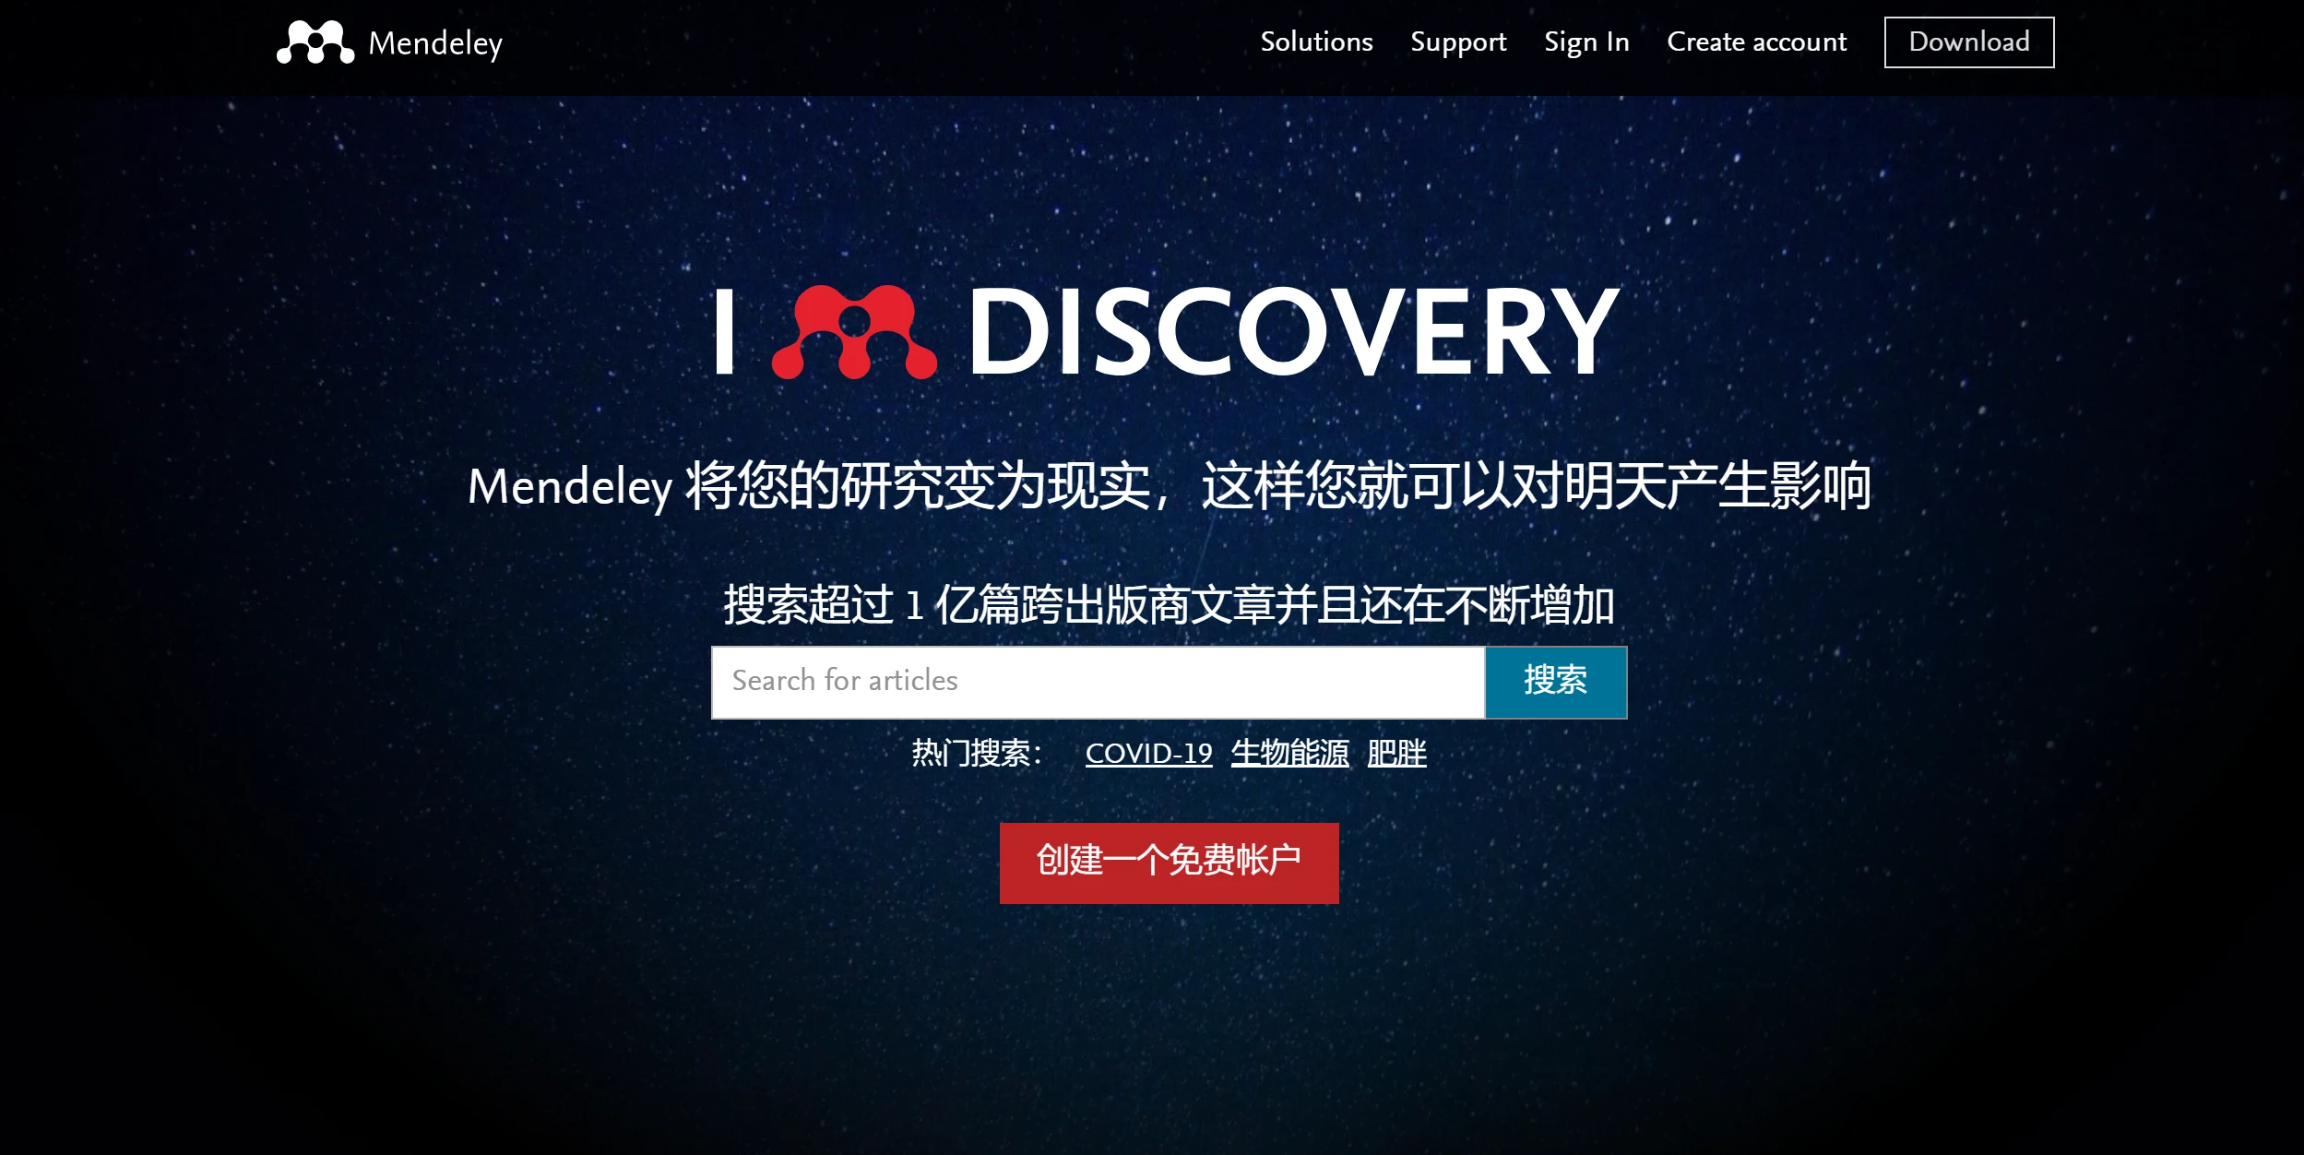Click the Mendeley logo icon
The image size is (2304, 1155).
tap(311, 42)
